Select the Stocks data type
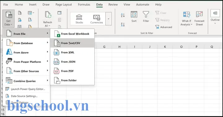Image resolution: width=223 pixels, height=117 pixels. pyautogui.click(x=79, y=19)
